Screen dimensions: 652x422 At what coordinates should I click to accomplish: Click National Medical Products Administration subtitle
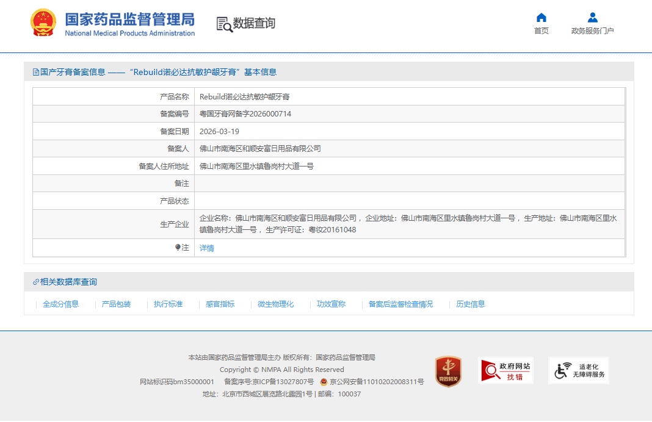(x=130, y=33)
